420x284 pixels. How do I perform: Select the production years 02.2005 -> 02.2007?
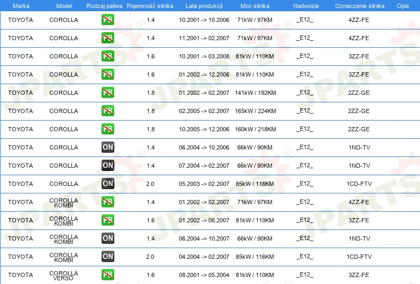click(x=204, y=111)
